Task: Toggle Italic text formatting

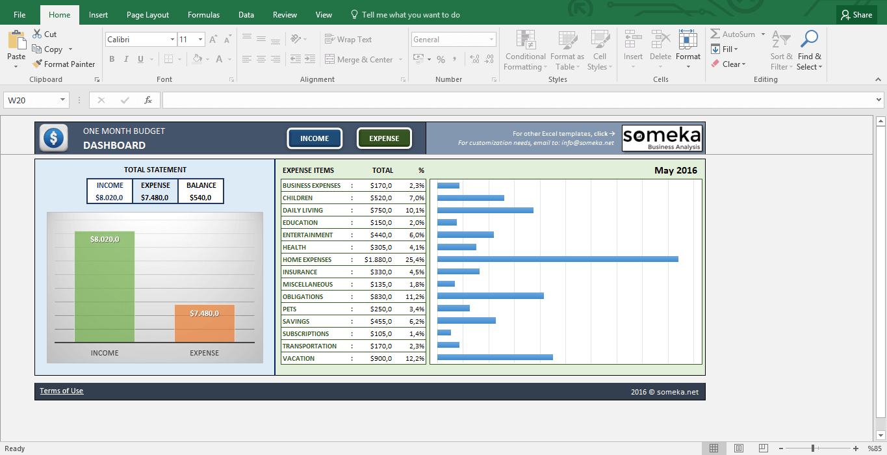Action: [x=126, y=60]
